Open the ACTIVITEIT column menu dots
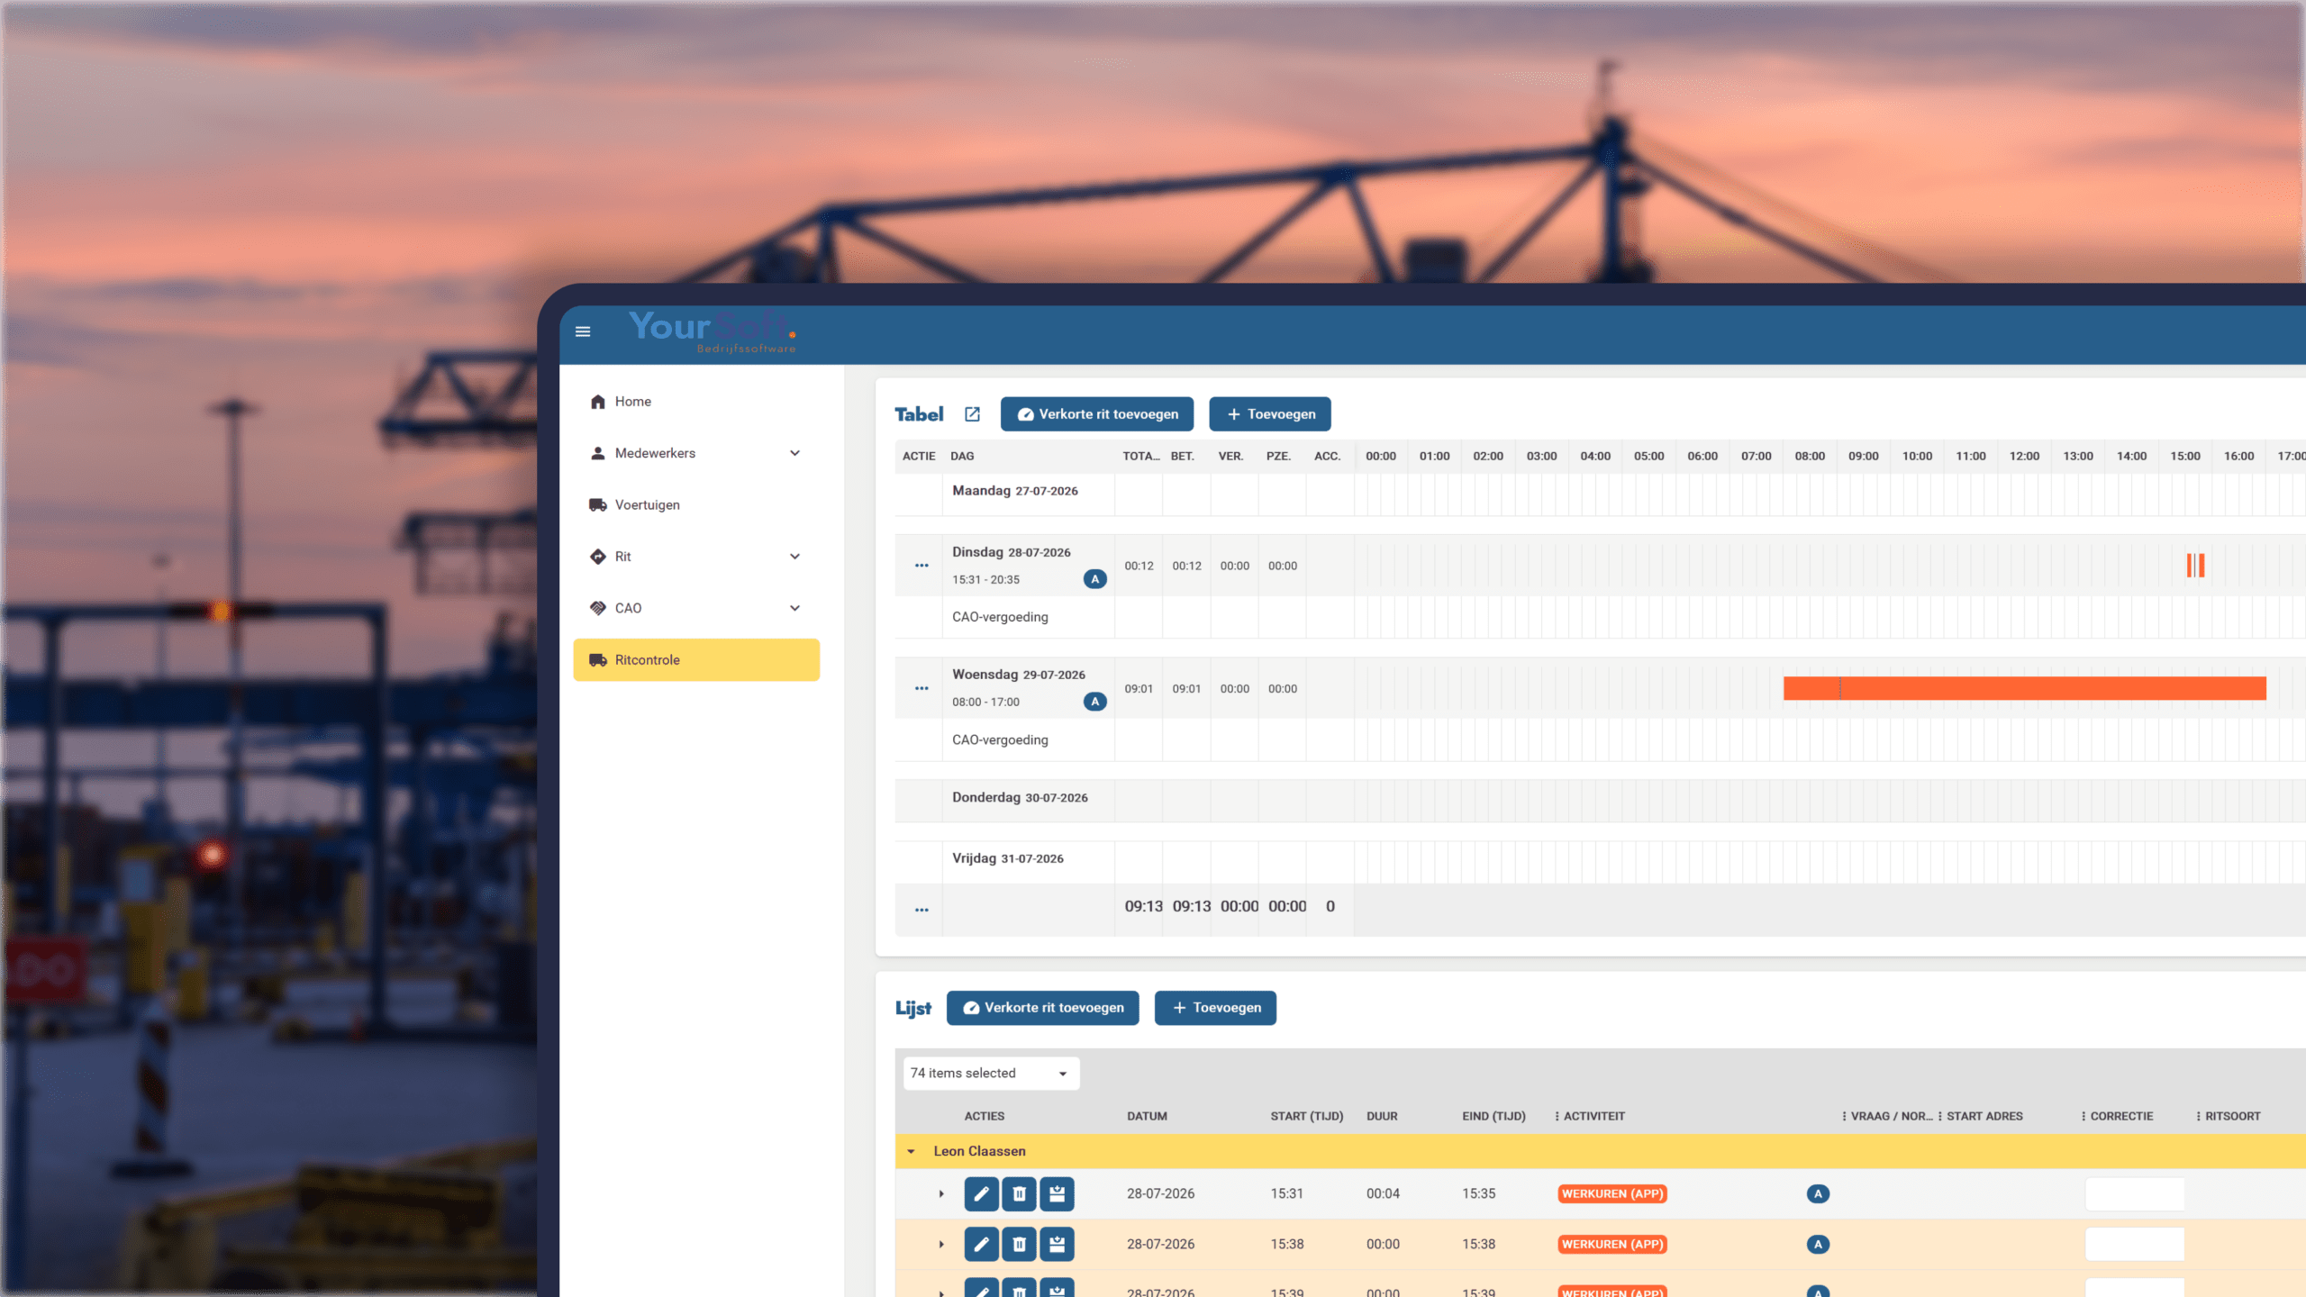The height and width of the screenshot is (1297, 2306). click(x=1557, y=1117)
